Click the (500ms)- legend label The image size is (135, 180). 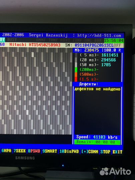pyautogui.click(x=89, y=74)
